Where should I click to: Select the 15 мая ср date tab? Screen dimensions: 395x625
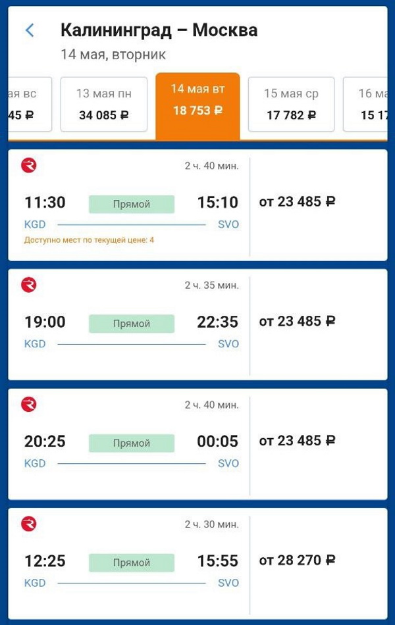[291, 105]
